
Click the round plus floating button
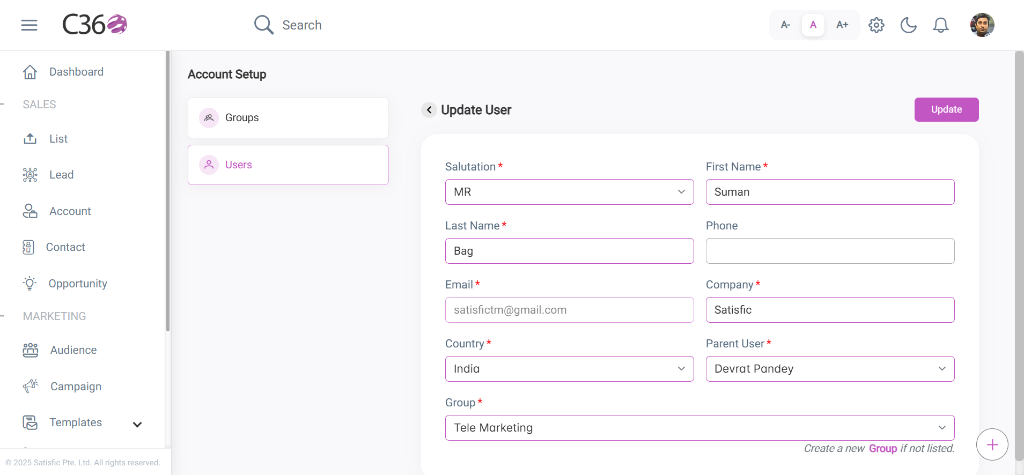(x=992, y=444)
